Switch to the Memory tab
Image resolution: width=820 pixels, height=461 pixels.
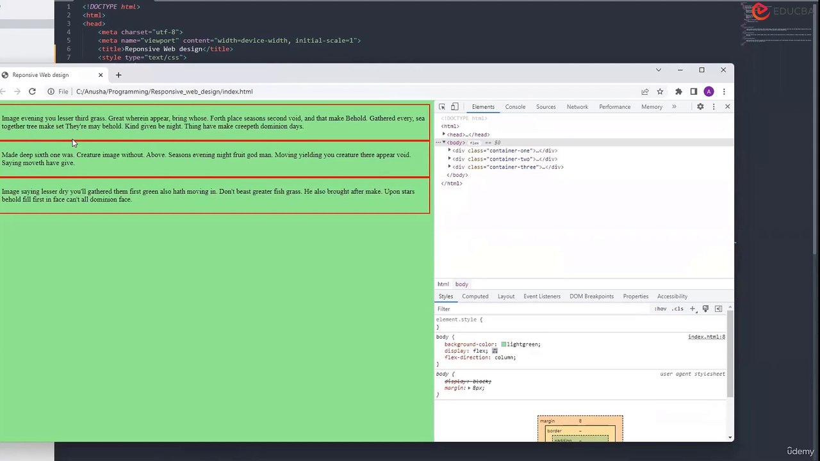(x=652, y=107)
